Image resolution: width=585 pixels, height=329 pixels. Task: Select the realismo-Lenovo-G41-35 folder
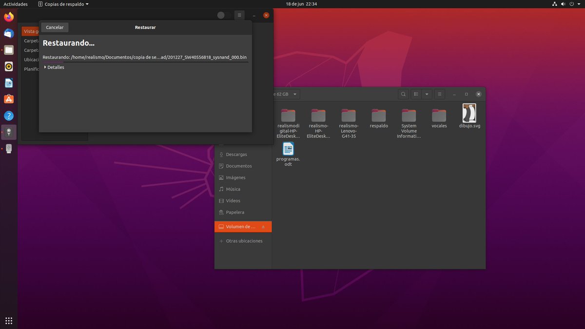(x=349, y=123)
